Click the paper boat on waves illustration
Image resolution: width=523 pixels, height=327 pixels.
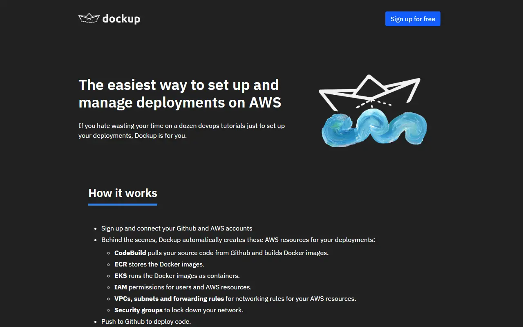coord(373,110)
